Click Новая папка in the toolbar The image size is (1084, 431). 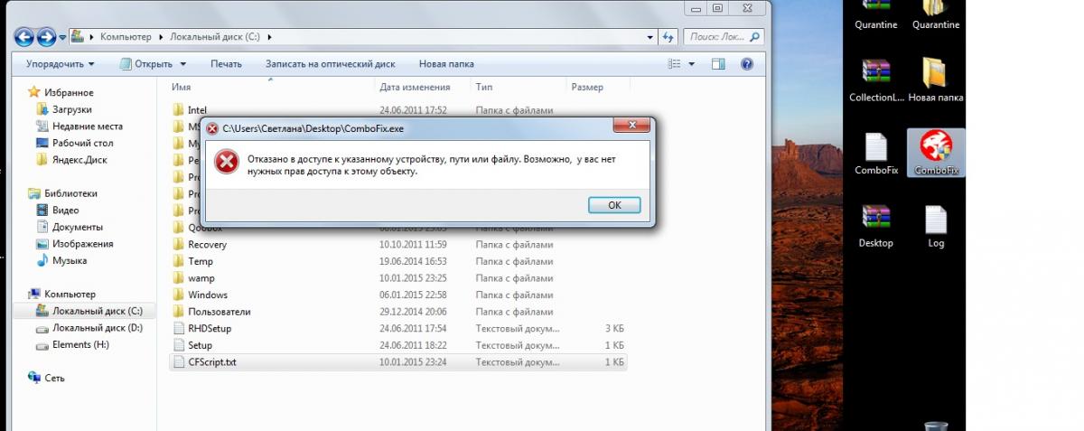tap(446, 64)
